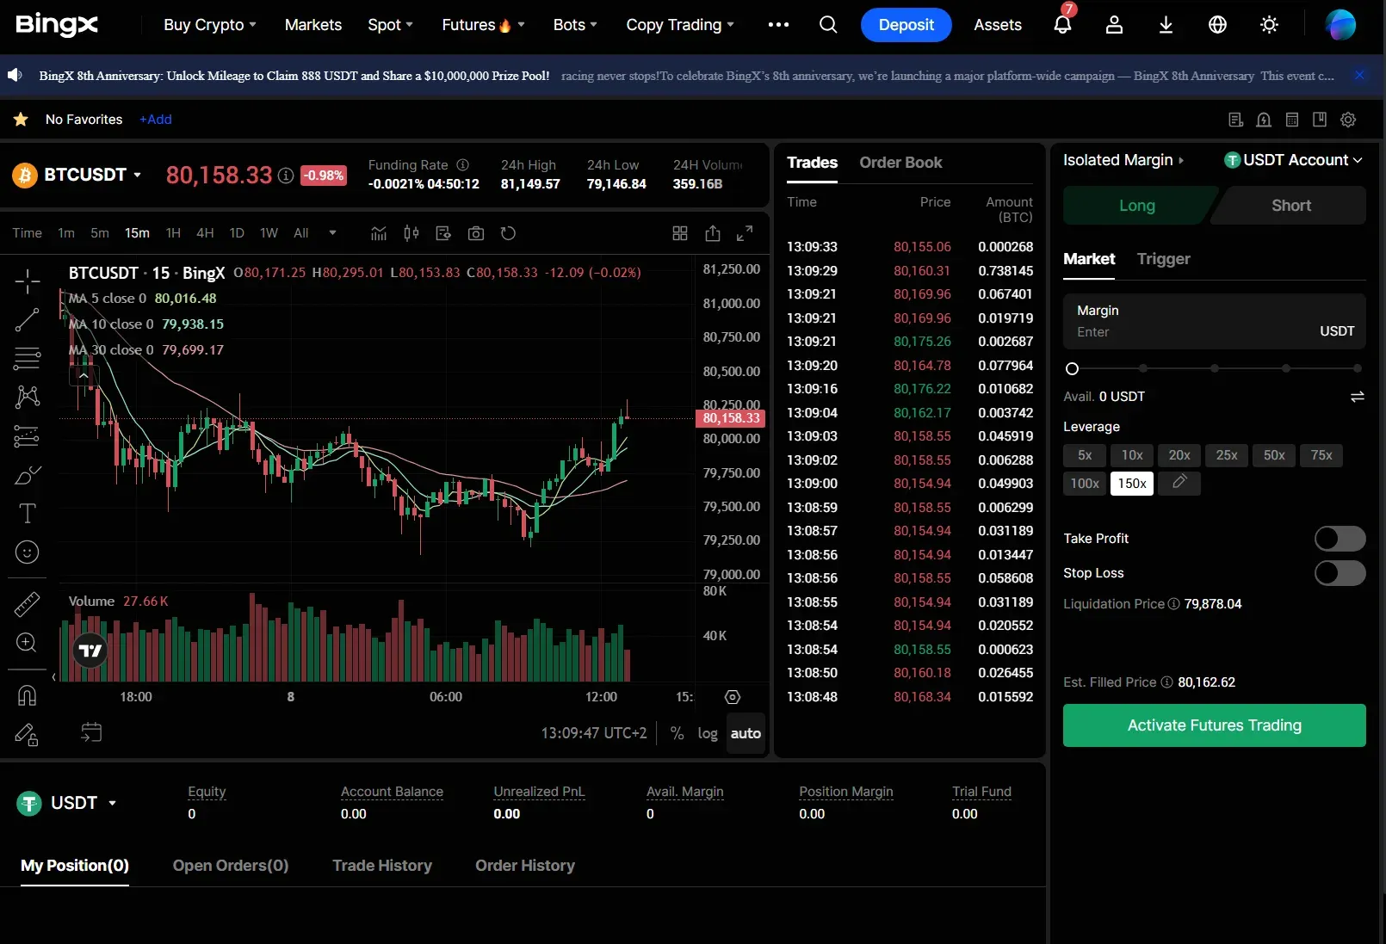The height and width of the screenshot is (944, 1386).
Task: Select the ruler measure tool
Action: point(27,605)
